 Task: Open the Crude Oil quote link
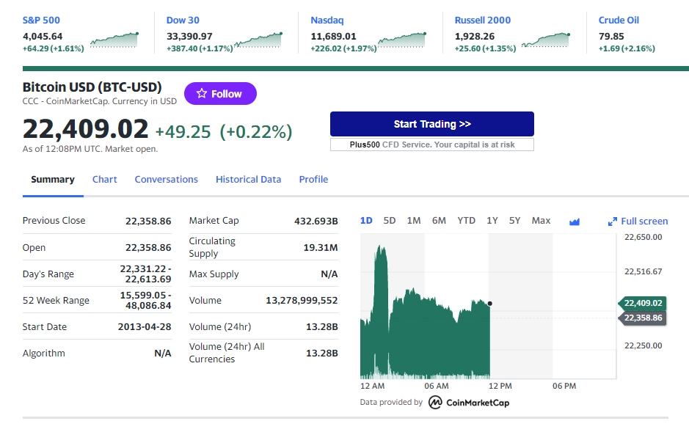pos(619,21)
